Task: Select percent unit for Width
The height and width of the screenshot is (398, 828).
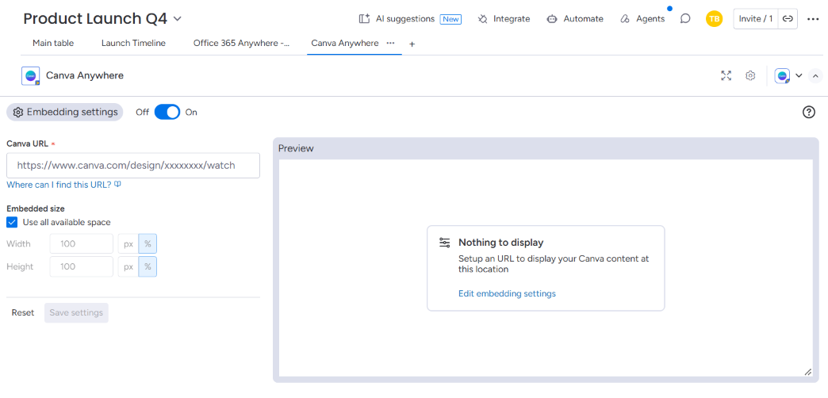Action: tap(148, 244)
